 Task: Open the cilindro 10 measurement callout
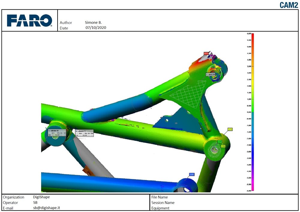pos(57,133)
